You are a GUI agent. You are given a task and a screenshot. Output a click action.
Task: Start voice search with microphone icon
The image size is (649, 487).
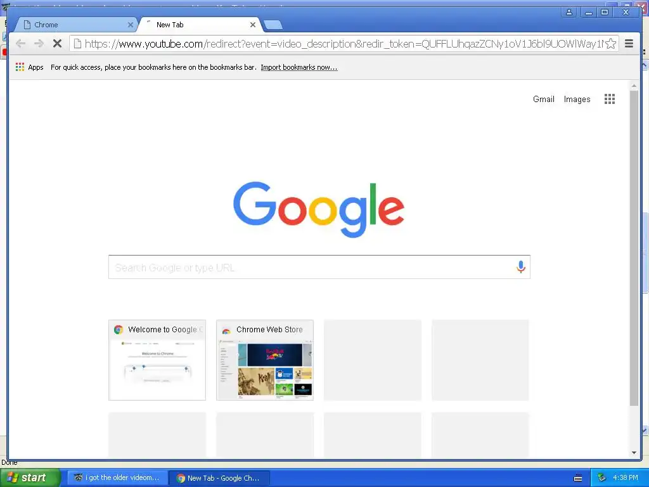pyautogui.click(x=521, y=267)
